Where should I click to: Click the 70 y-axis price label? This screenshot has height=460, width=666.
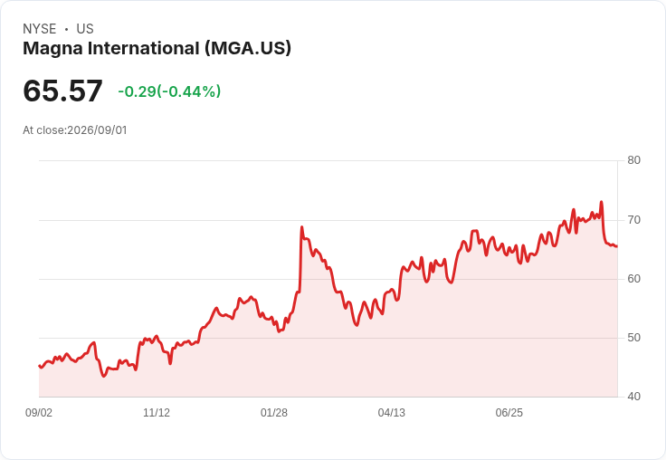pyautogui.click(x=633, y=220)
